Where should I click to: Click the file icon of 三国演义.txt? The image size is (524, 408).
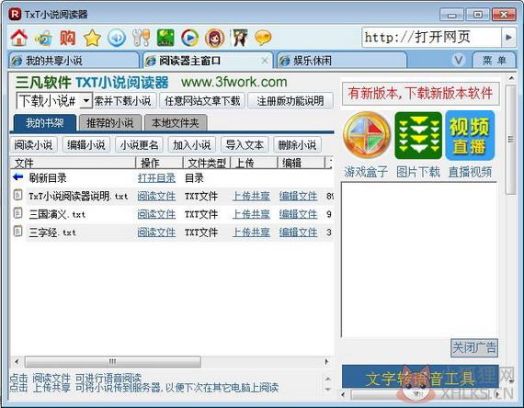(17, 213)
